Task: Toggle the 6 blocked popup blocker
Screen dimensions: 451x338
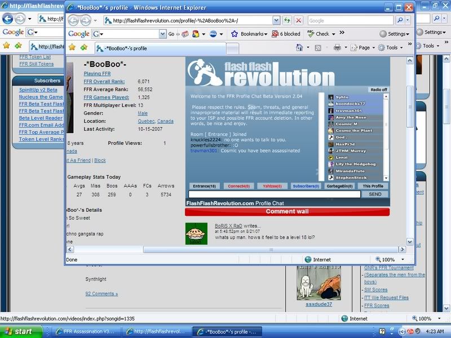Action: coord(286,34)
